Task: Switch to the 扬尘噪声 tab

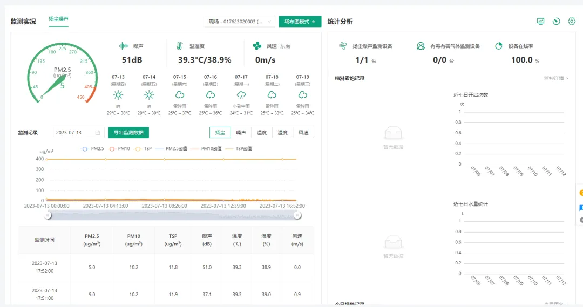Action: pyautogui.click(x=58, y=19)
